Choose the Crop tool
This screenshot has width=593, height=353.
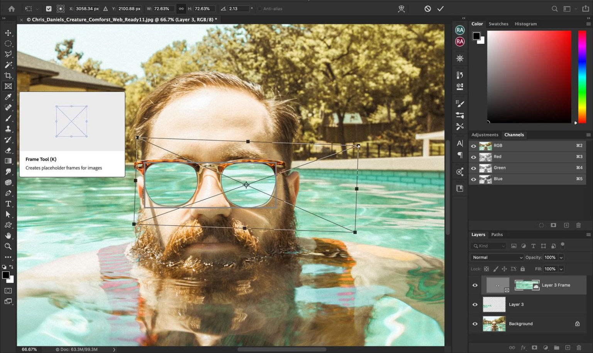coord(8,76)
